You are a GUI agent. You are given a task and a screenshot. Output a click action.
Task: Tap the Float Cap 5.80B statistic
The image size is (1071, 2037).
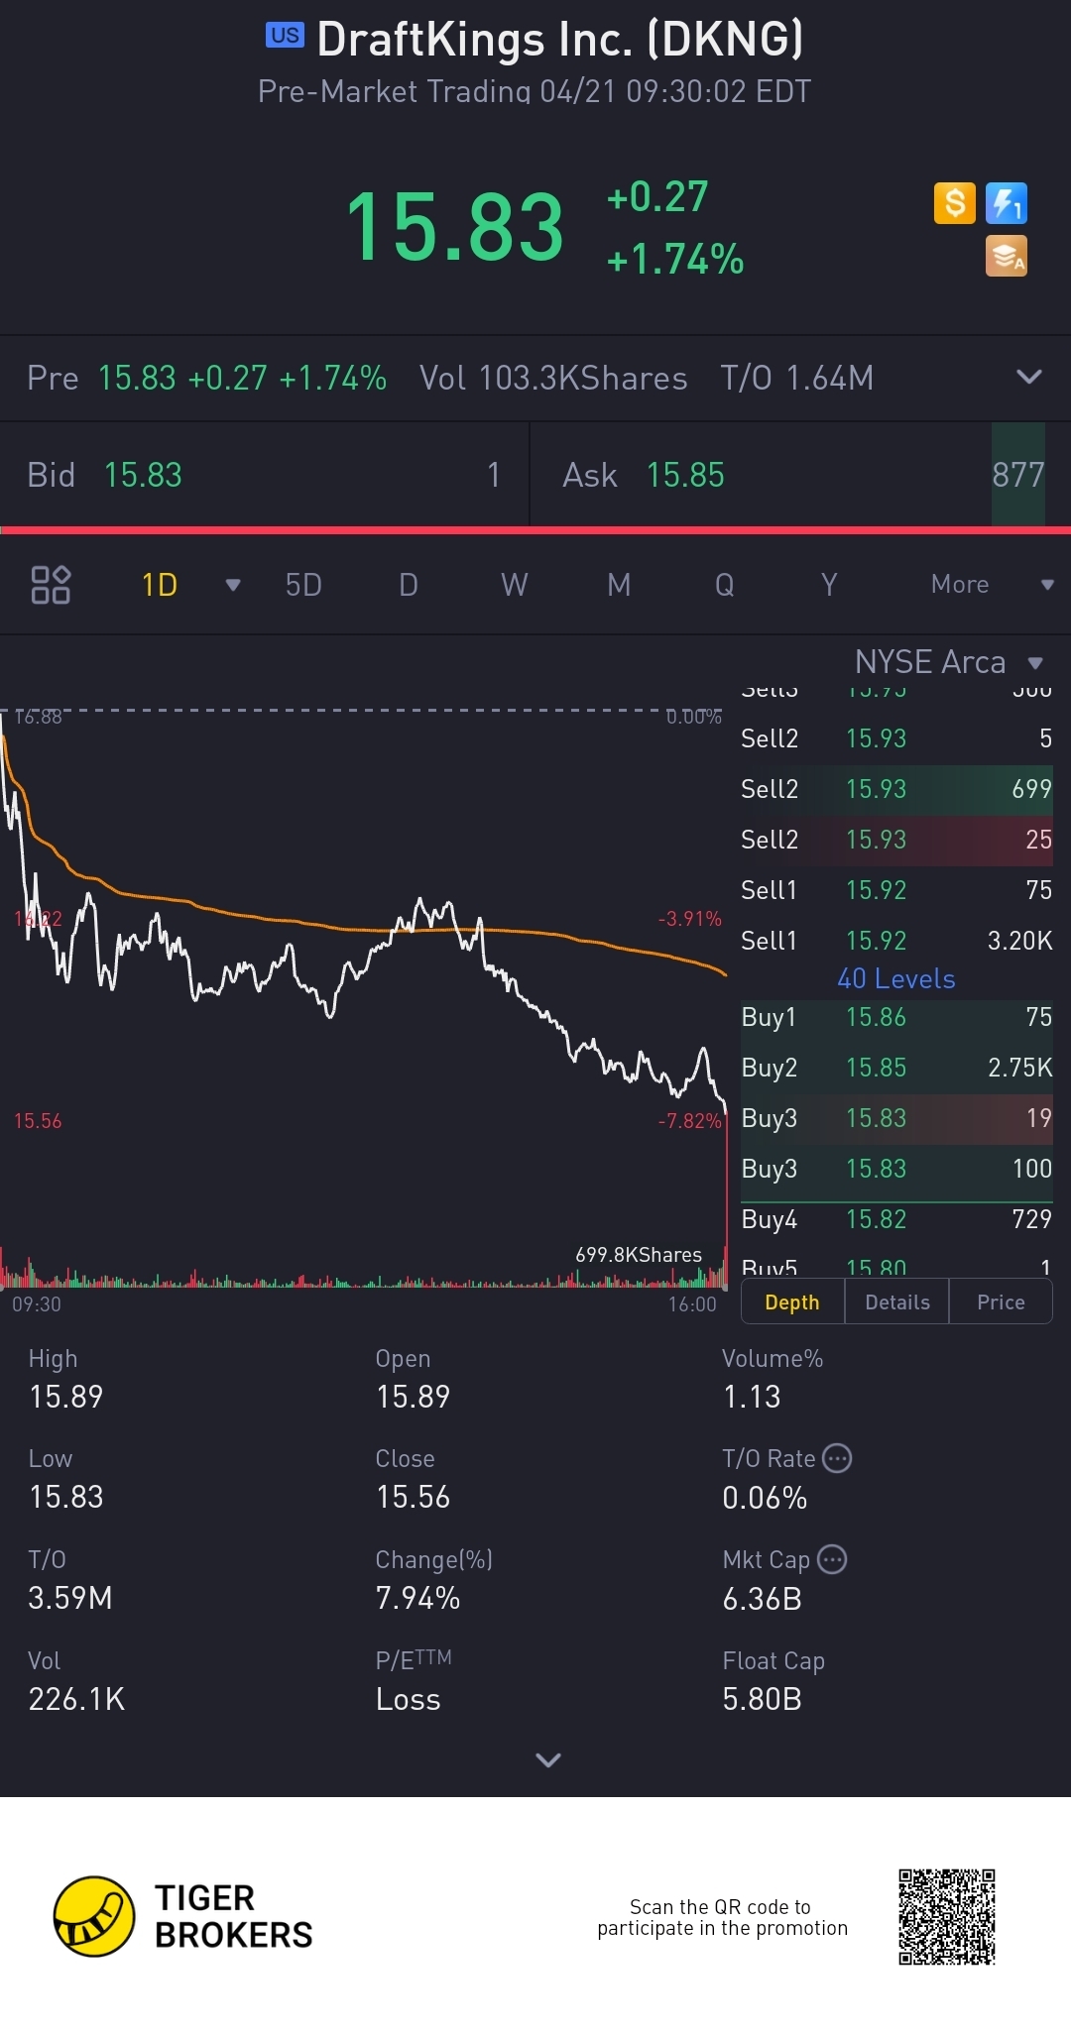pyautogui.click(x=773, y=1681)
